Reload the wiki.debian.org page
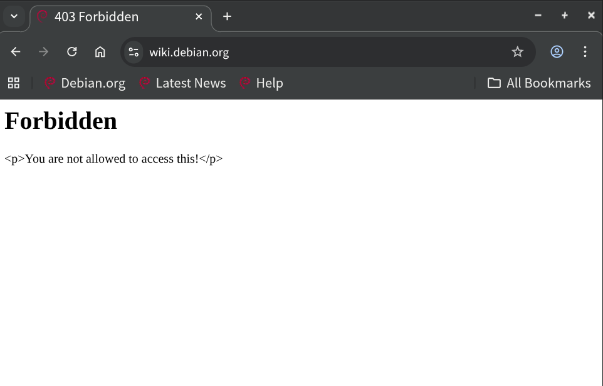Viewport: 603px width, 386px height. point(72,52)
